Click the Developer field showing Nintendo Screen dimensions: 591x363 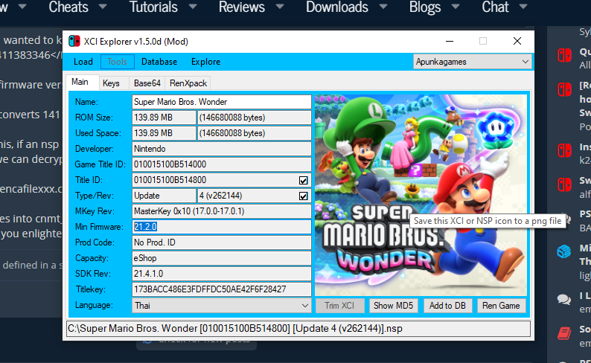[222, 149]
